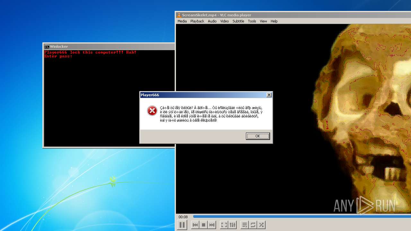Click the 'Enter pass:' prompt in Winlocker
The width and height of the screenshot is (411, 231).
[58, 56]
